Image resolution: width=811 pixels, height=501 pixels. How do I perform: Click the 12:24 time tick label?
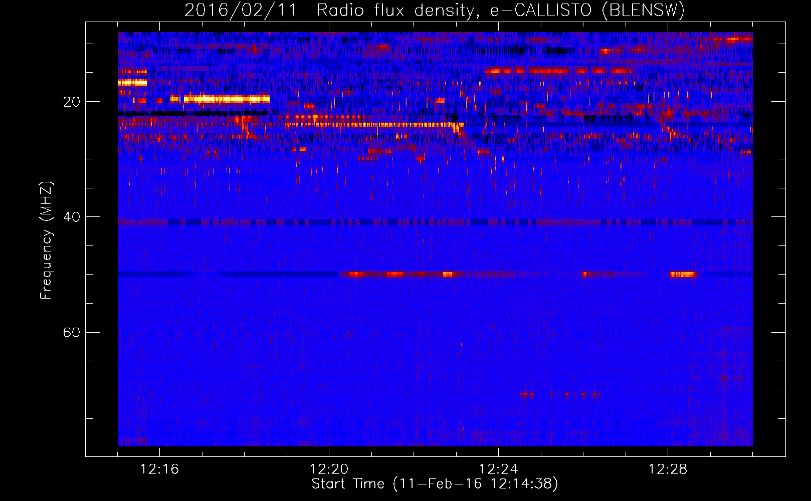point(498,469)
